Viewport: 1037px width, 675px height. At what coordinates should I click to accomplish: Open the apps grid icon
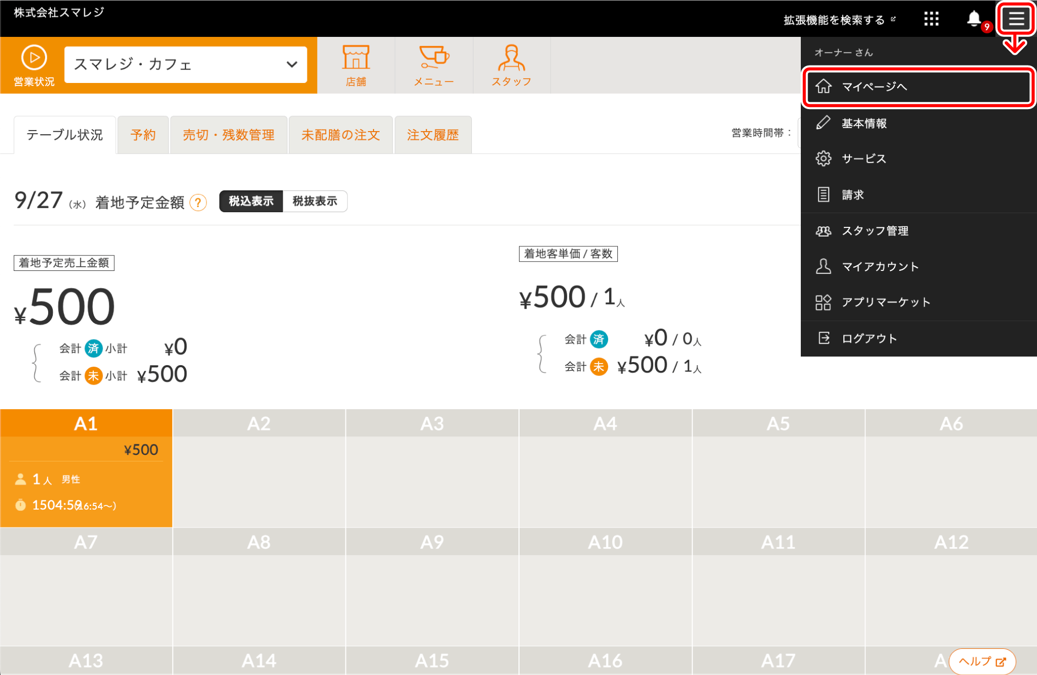931,19
